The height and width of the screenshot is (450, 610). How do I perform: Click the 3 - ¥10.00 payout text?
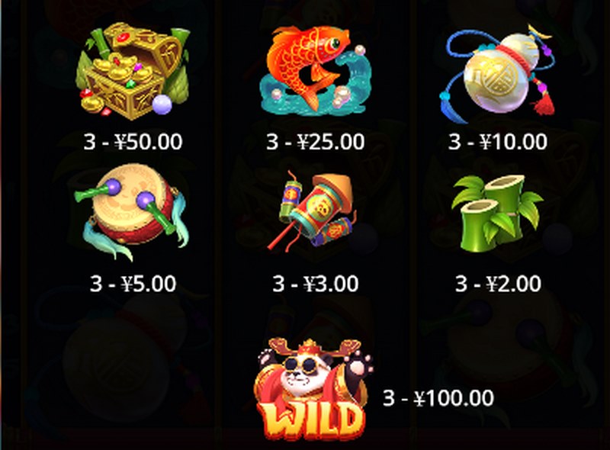[x=498, y=142]
